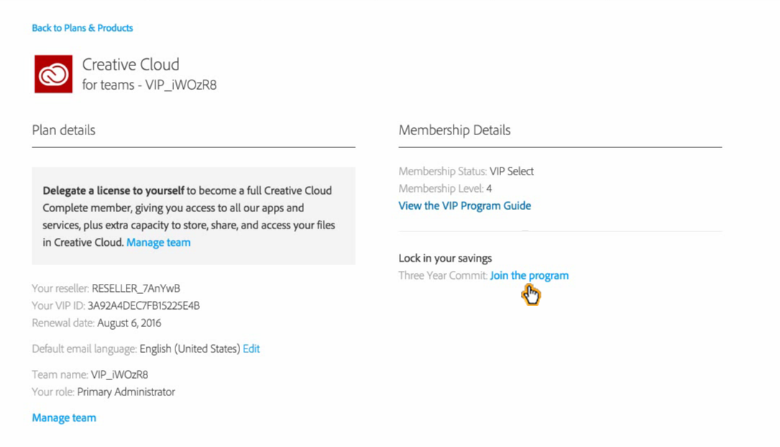Click the Creative Cloud logo icon
The image size is (780, 447).
52,74
